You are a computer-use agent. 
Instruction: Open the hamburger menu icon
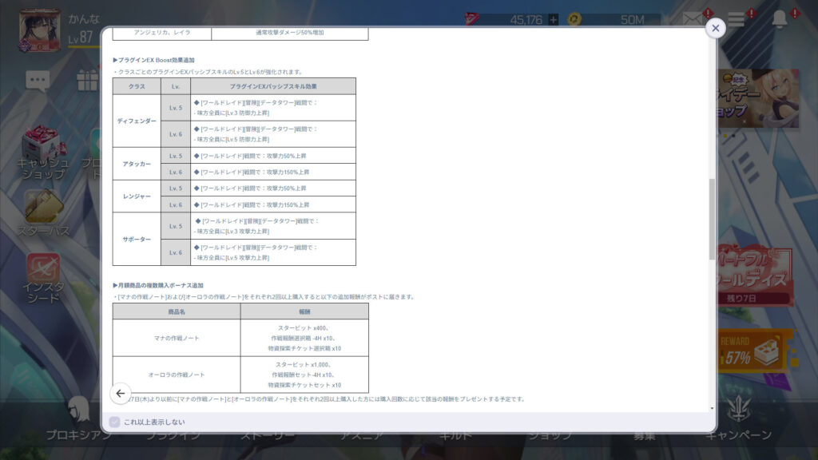[736, 20]
